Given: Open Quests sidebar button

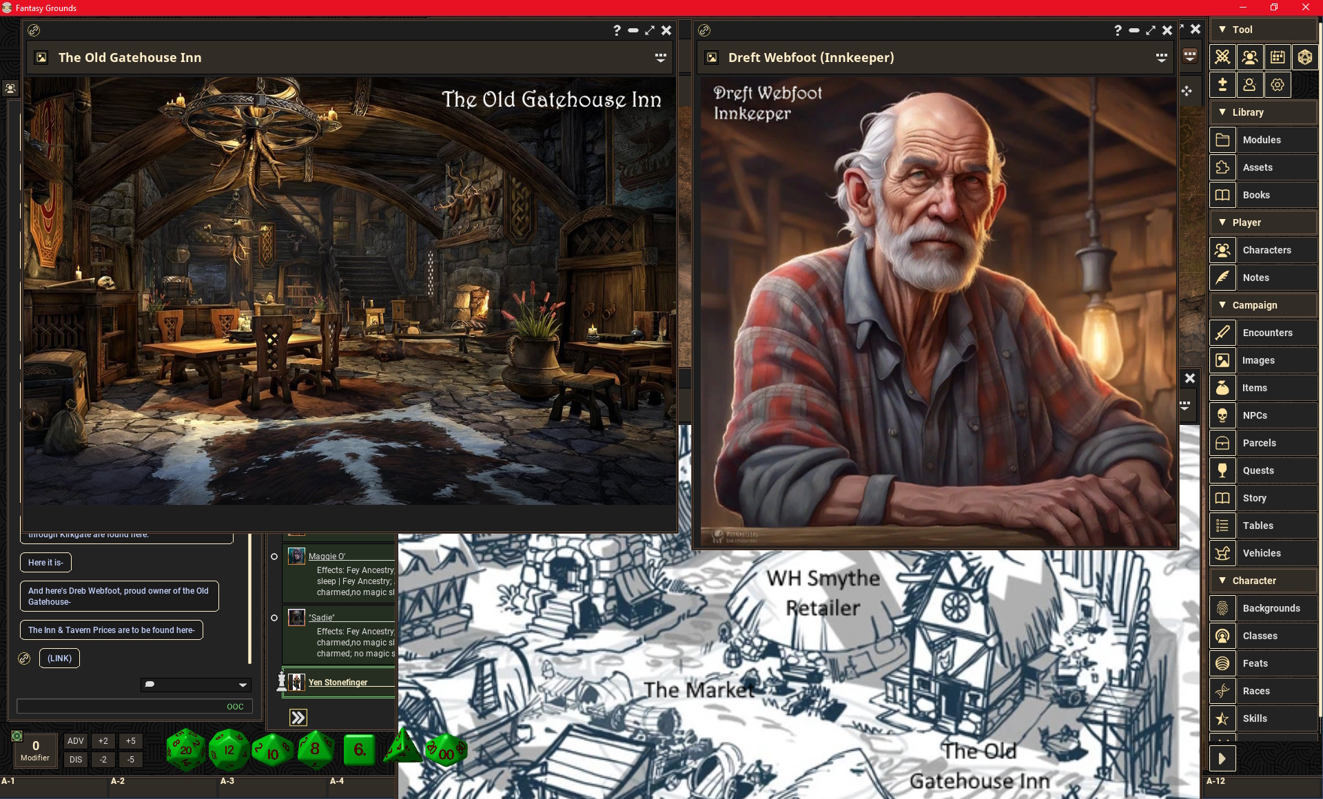Looking at the screenshot, I should [1263, 470].
